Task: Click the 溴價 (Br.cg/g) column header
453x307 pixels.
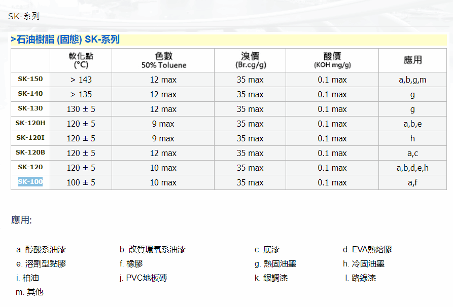Action: (250, 60)
